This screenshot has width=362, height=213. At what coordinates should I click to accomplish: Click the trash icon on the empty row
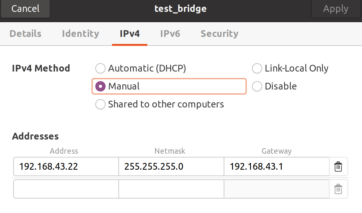338,189
